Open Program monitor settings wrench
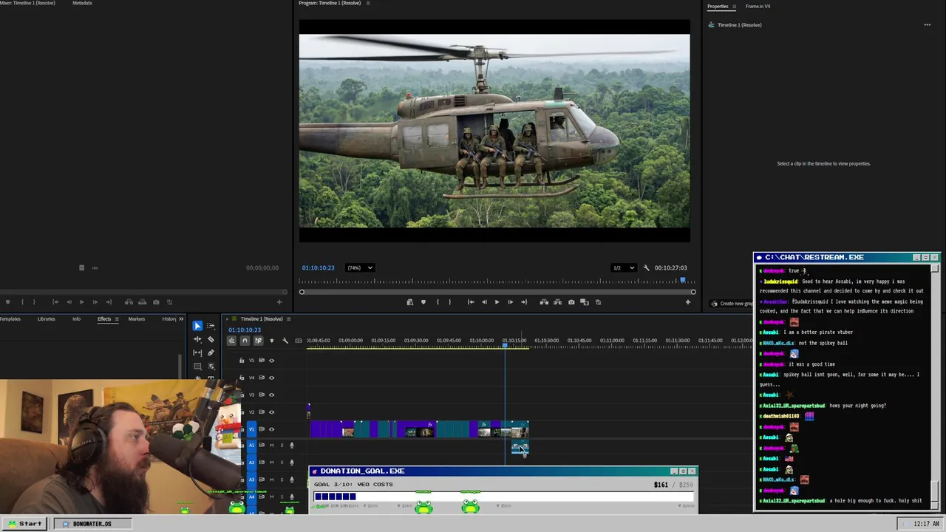The image size is (946, 532). (x=646, y=267)
